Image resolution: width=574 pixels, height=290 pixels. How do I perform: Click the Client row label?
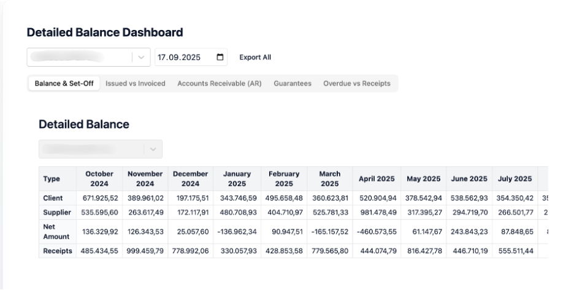click(53, 199)
